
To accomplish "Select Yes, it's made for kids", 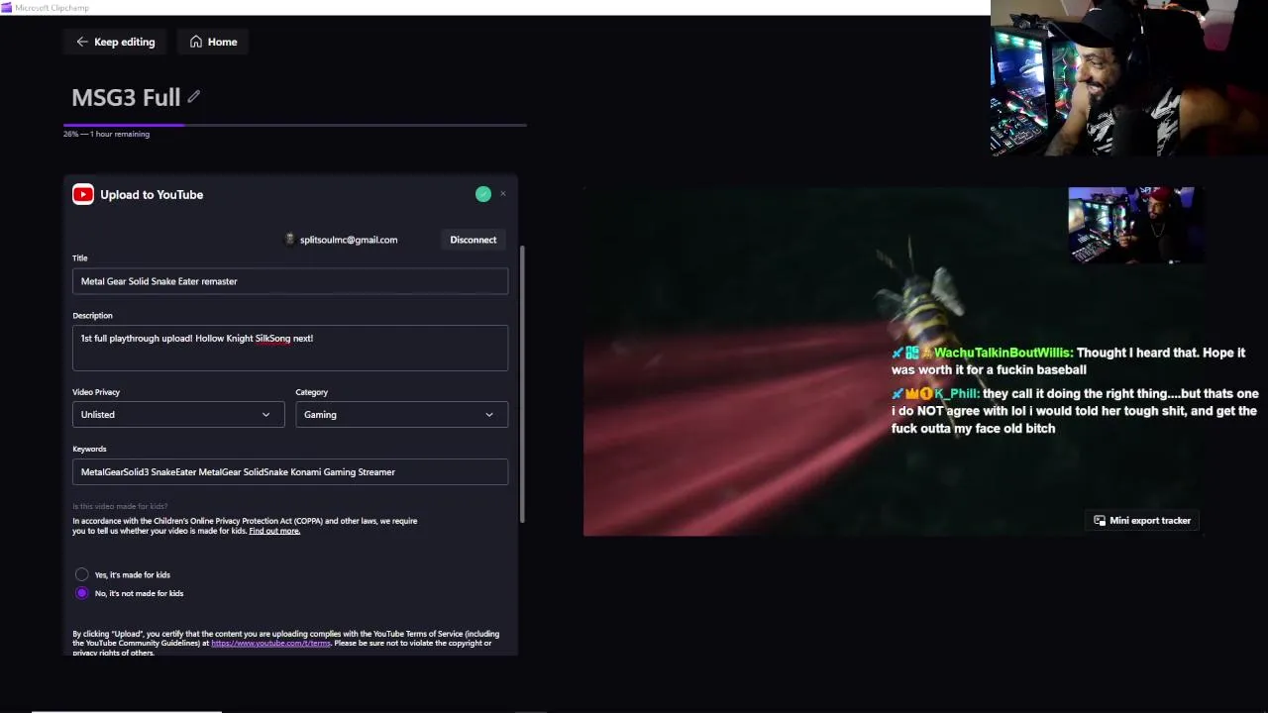I will coord(82,574).
